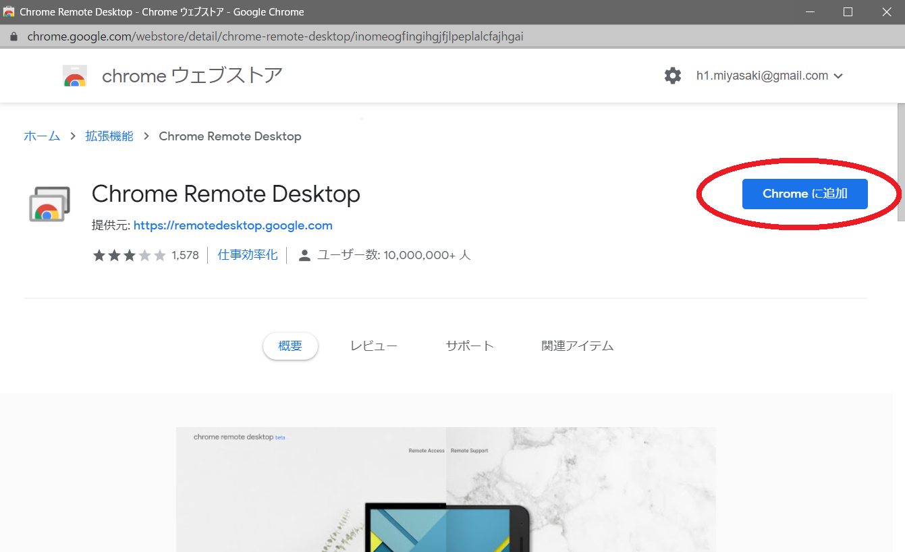Click the Chrome Web Store logo icon
Image resolution: width=905 pixels, height=552 pixels.
click(x=75, y=76)
